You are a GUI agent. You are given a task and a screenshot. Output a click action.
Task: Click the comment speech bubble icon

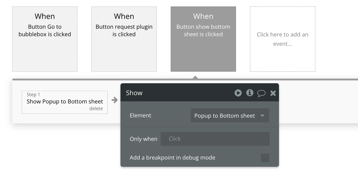pyautogui.click(x=261, y=93)
